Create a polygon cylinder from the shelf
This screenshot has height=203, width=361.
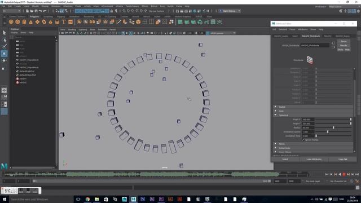click(x=24, y=22)
